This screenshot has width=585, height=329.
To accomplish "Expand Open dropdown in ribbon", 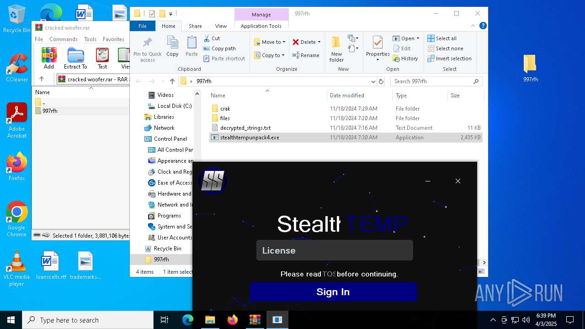I will [x=406, y=38].
